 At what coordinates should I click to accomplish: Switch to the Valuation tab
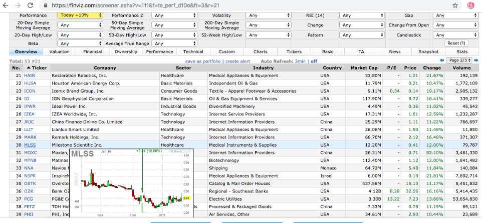click(59, 51)
